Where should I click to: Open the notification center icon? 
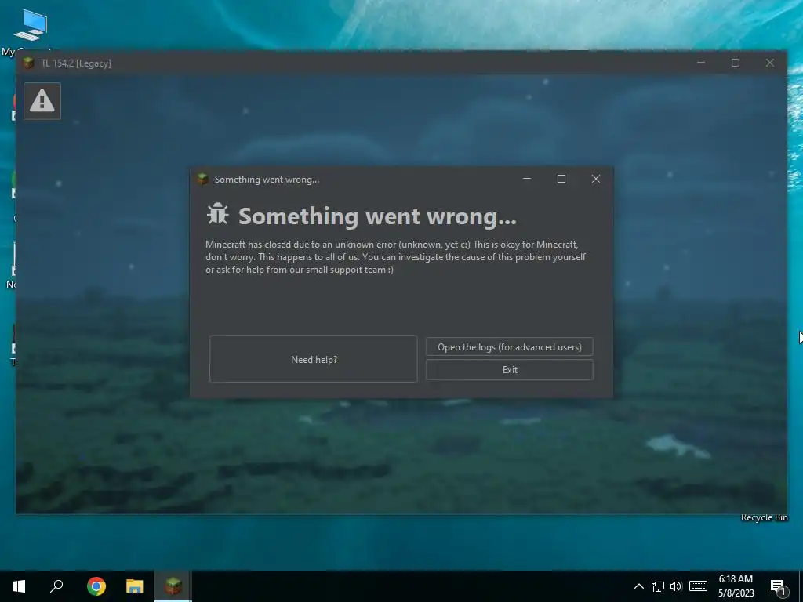(x=779, y=586)
